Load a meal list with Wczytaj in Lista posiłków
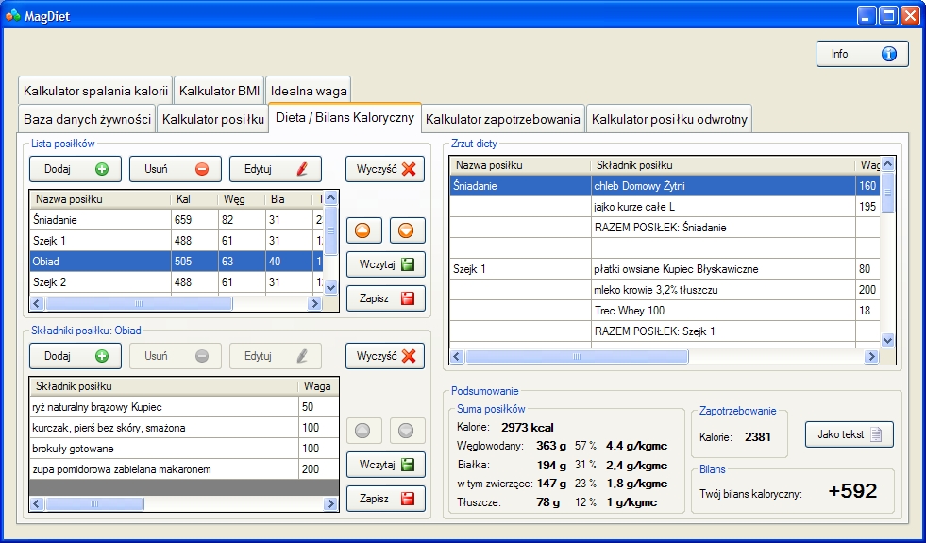The width and height of the screenshot is (926, 543). click(385, 264)
